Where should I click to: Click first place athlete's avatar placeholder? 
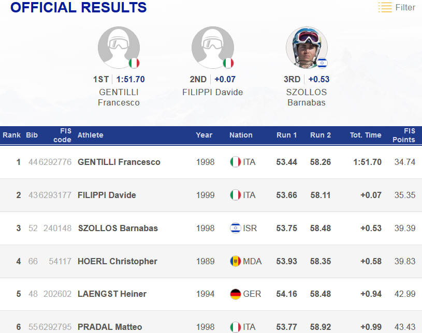(x=119, y=48)
